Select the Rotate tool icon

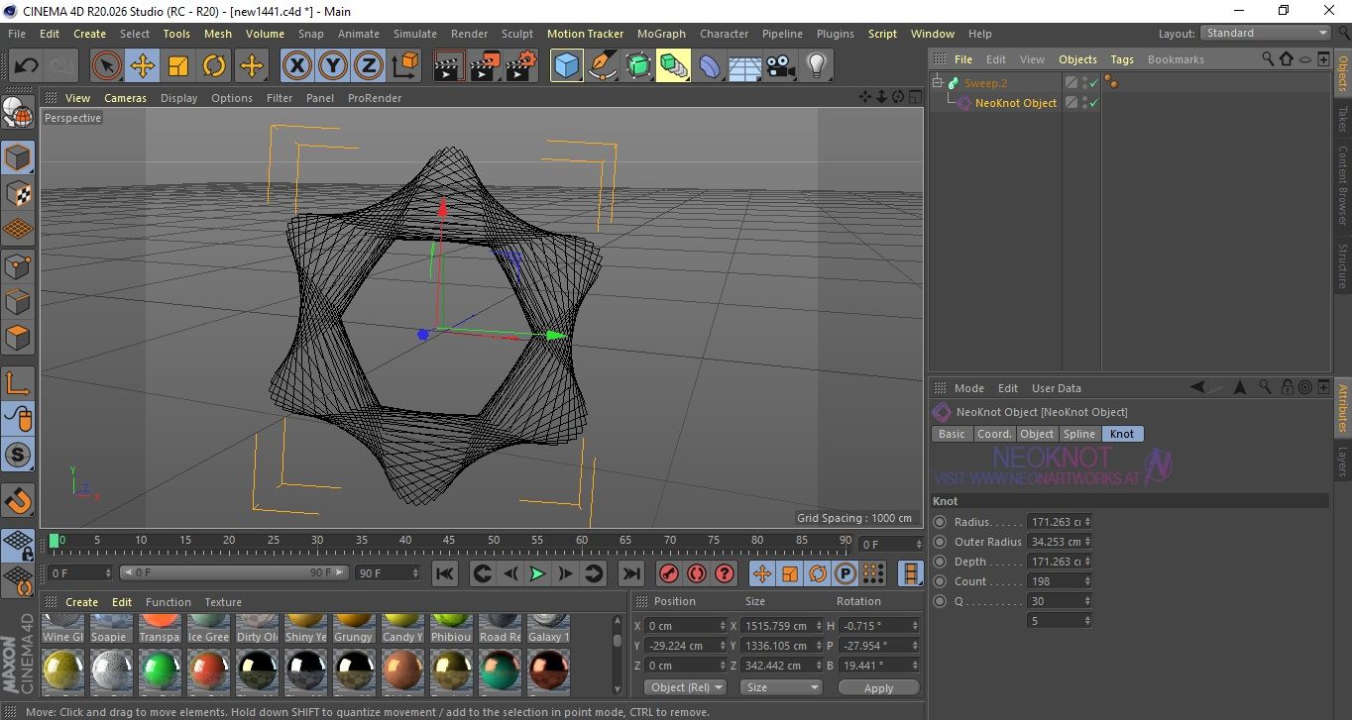tap(214, 66)
